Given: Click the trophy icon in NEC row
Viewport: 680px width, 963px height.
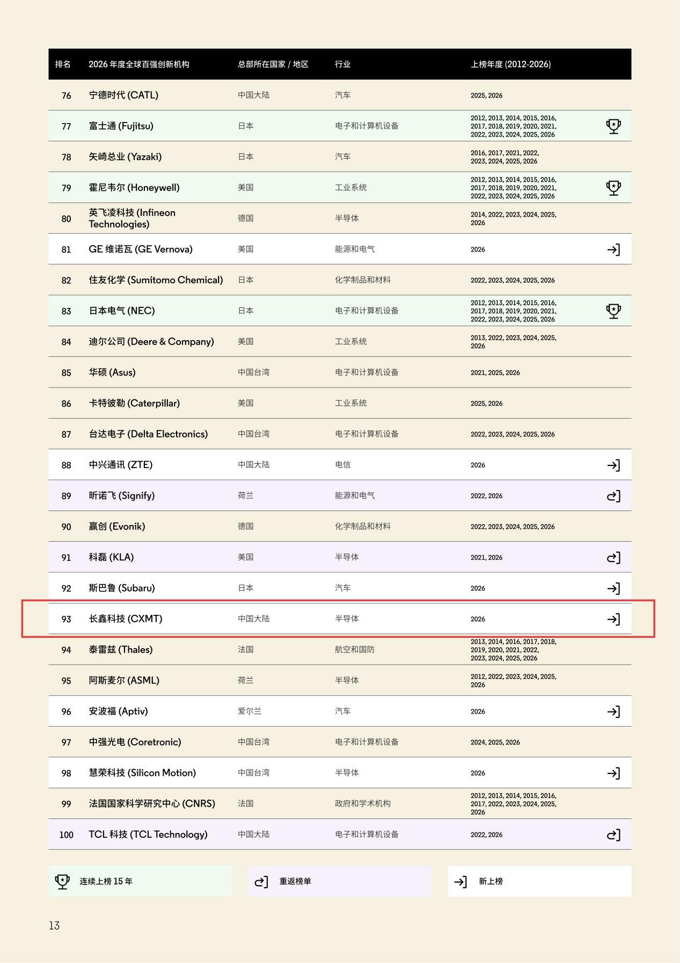Looking at the screenshot, I should click(x=613, y=311).
